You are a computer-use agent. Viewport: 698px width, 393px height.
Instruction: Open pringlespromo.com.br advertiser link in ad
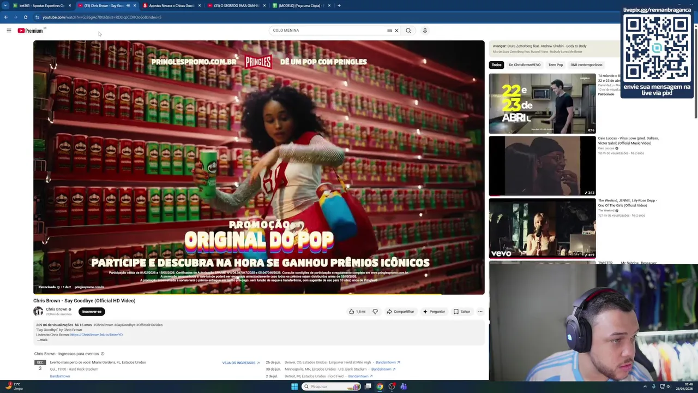coord(89,287)
